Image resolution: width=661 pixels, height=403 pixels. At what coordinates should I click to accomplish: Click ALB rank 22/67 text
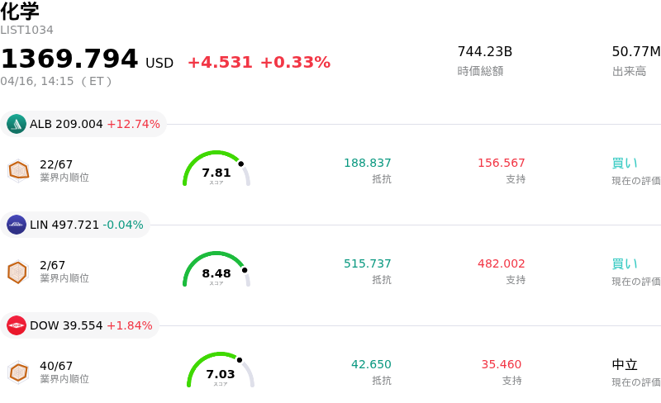[56, 164]
